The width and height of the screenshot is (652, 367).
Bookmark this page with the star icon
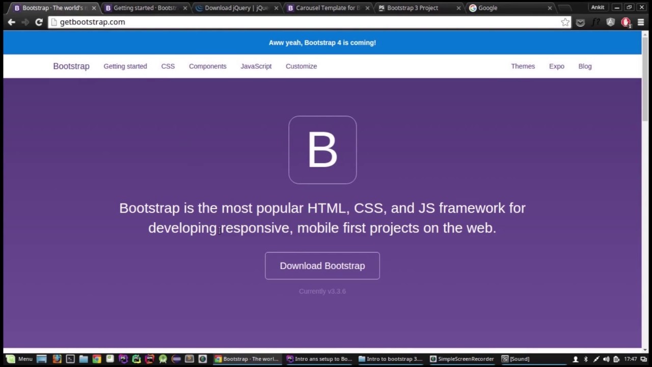pos(565,22)
